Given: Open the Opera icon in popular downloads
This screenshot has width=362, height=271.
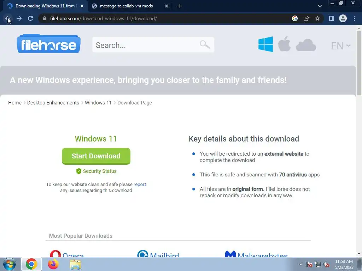Looking at the screenshot, I should coord(56,253).
